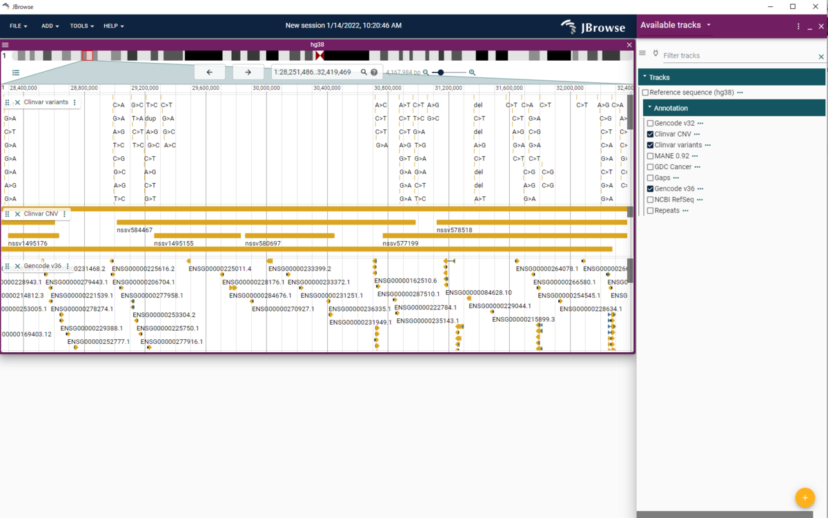Viewport: 828px width, 518px height.
Task: Enable the Gaps track
Action: 650,178
